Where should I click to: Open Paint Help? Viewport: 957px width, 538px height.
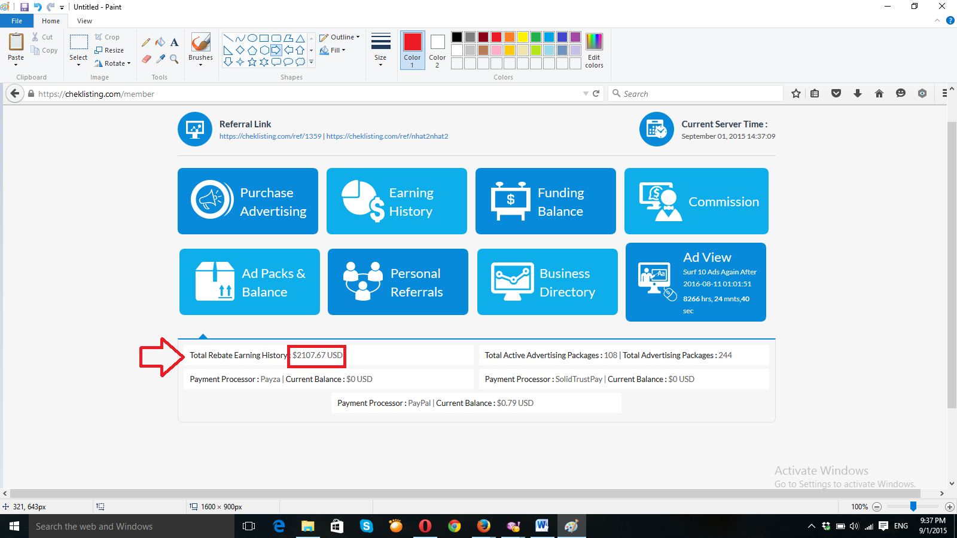click(x=950, y=21)
